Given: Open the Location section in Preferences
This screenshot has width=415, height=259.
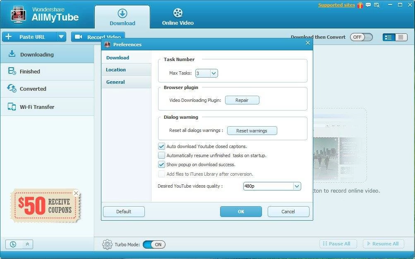Looking at the screenshot, I should coord(126,70).
